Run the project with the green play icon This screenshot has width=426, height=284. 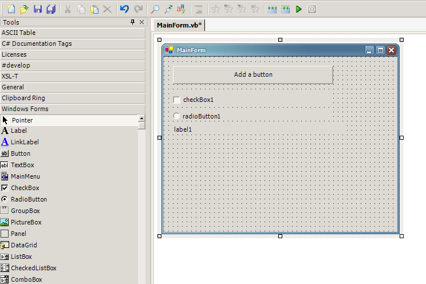(298, 9)
